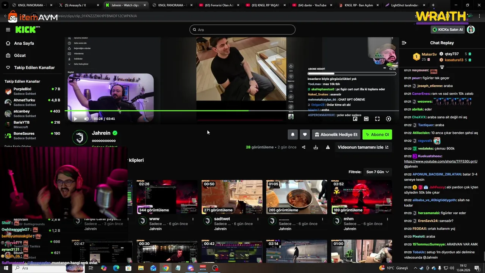Click KICKs Satın Al button
This screenshot has height=273, width=485.
coord(447,30)
